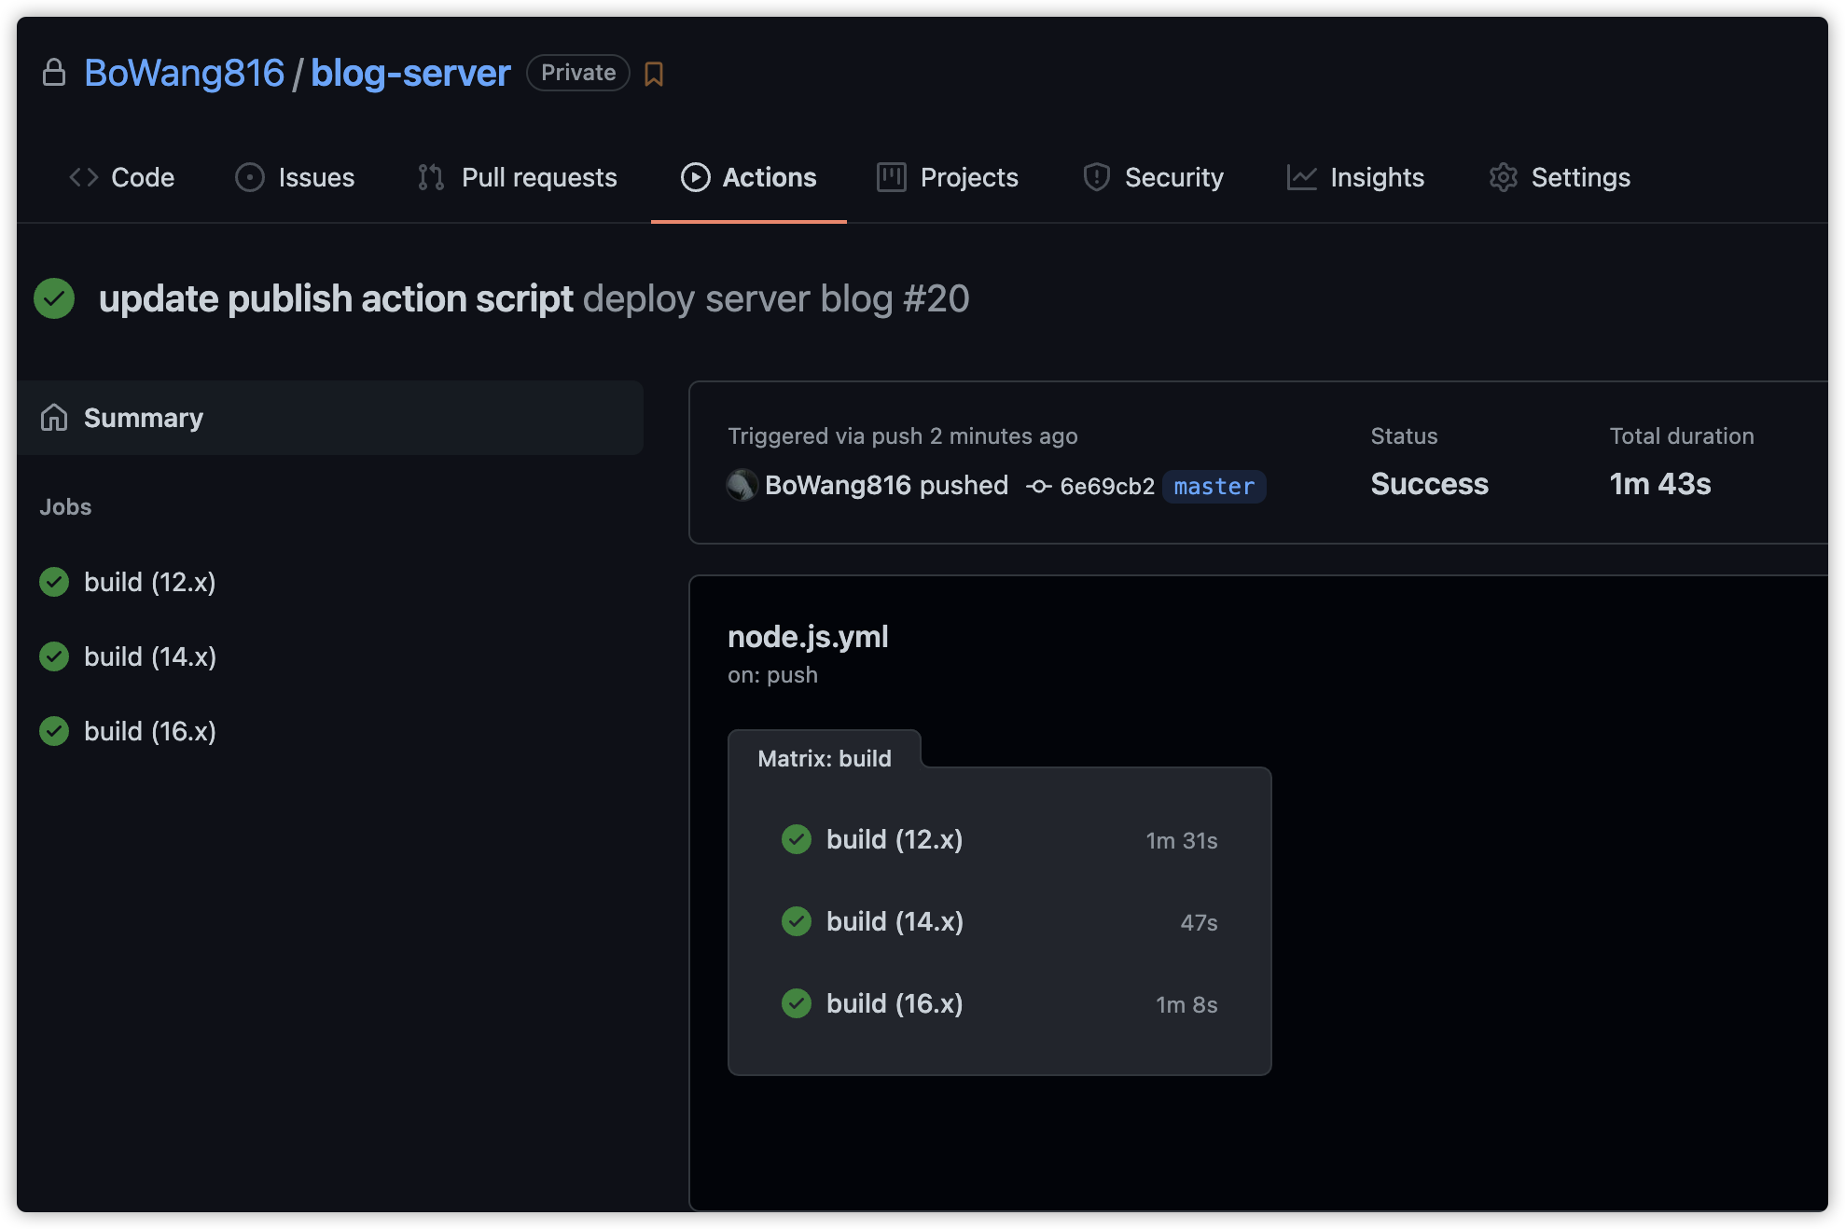1845x1229 pixels.
Task: Open the Security tab
Action: pos(1154,177)
